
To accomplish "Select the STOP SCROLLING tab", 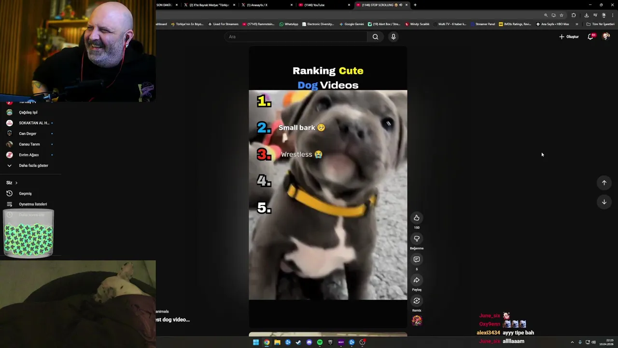I will coord(379,5).
